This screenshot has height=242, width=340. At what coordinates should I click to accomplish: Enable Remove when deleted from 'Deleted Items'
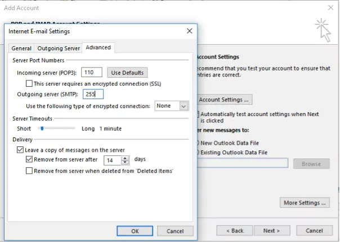[29, 171]
